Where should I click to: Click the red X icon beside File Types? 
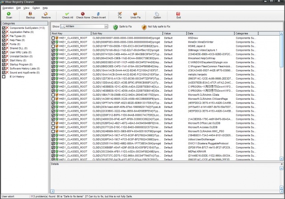[7, 36]
